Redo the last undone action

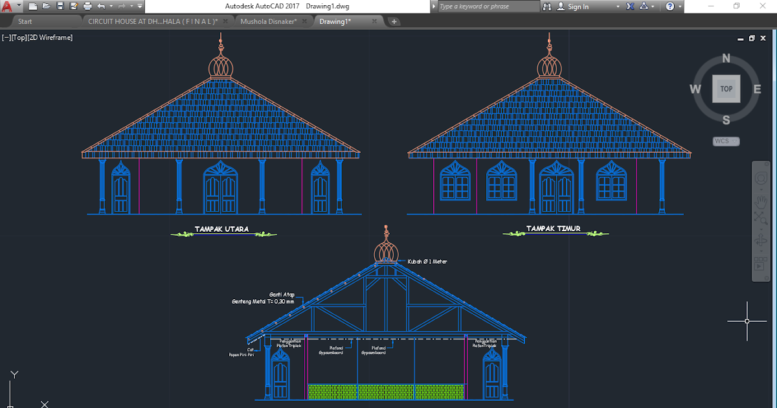click(x=123, y=6)
